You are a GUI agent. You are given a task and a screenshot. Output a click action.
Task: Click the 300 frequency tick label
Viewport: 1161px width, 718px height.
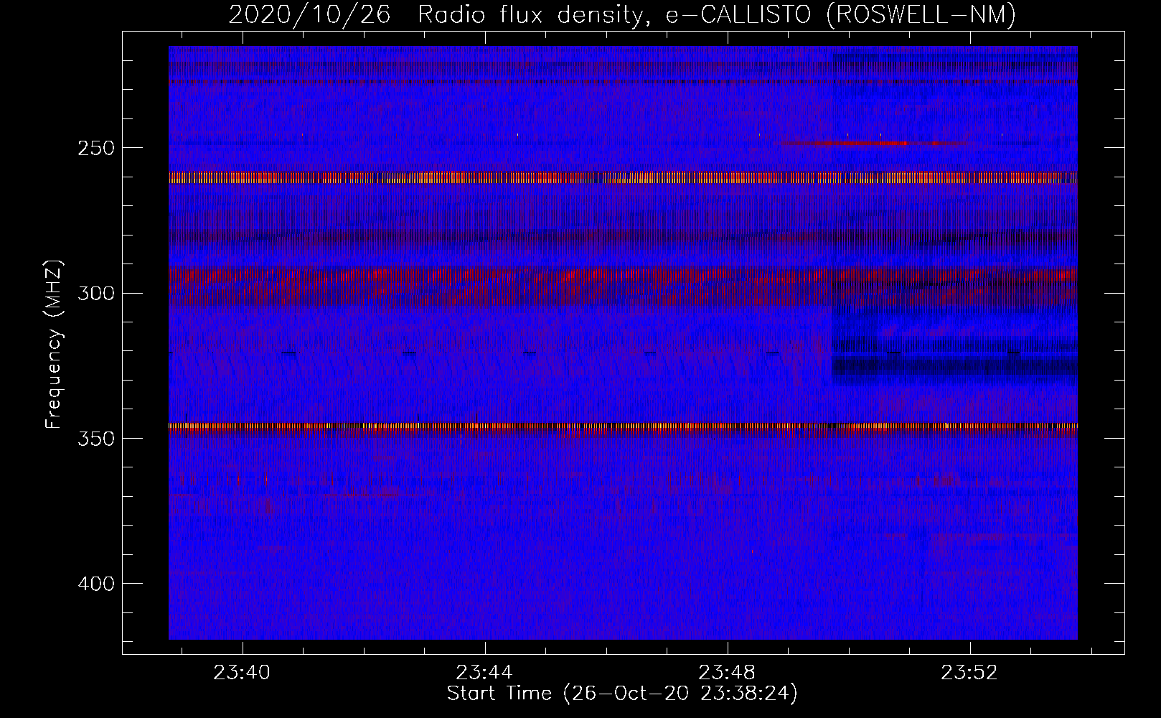(96, 293)
